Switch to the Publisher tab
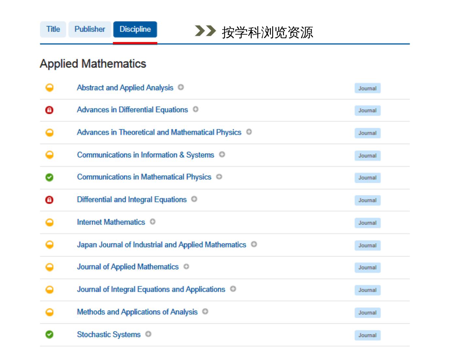470x352 pixels. tap(90, 29)
